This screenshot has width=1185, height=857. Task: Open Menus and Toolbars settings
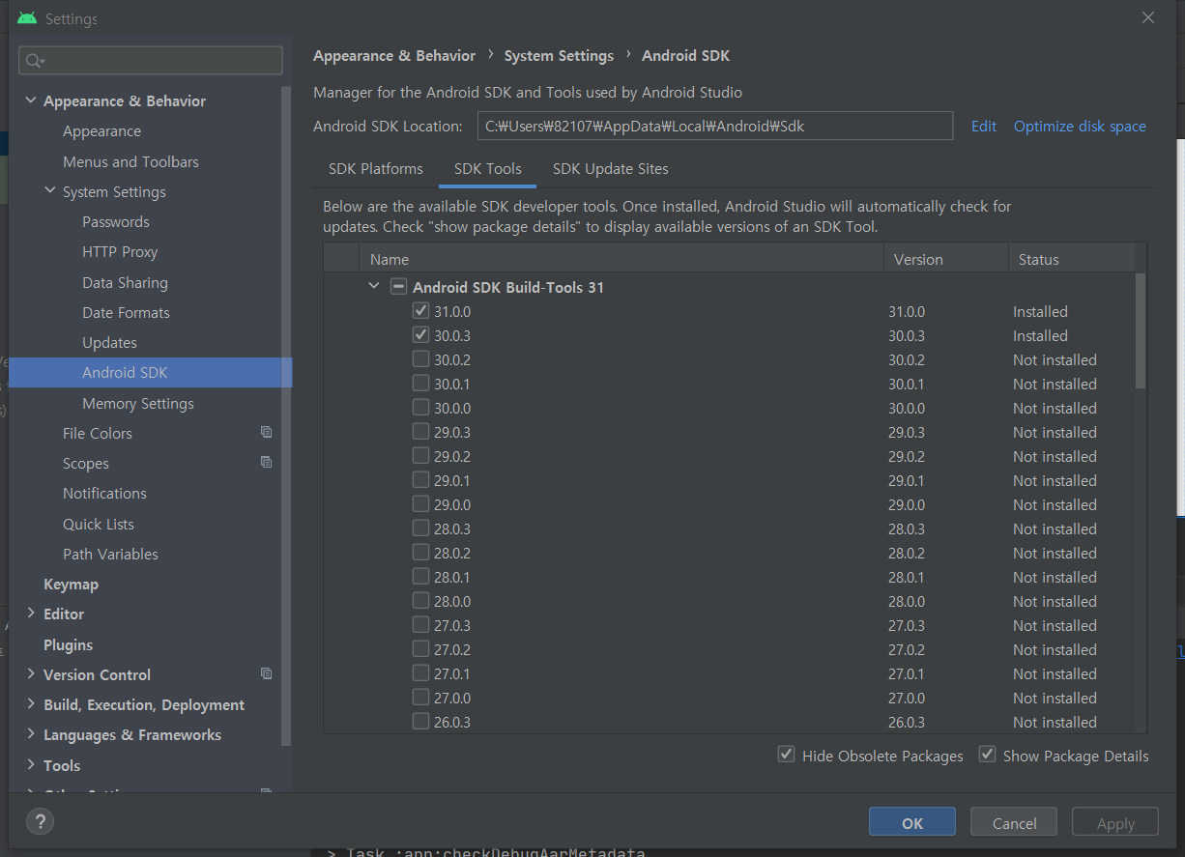click(x=130, y=161)
